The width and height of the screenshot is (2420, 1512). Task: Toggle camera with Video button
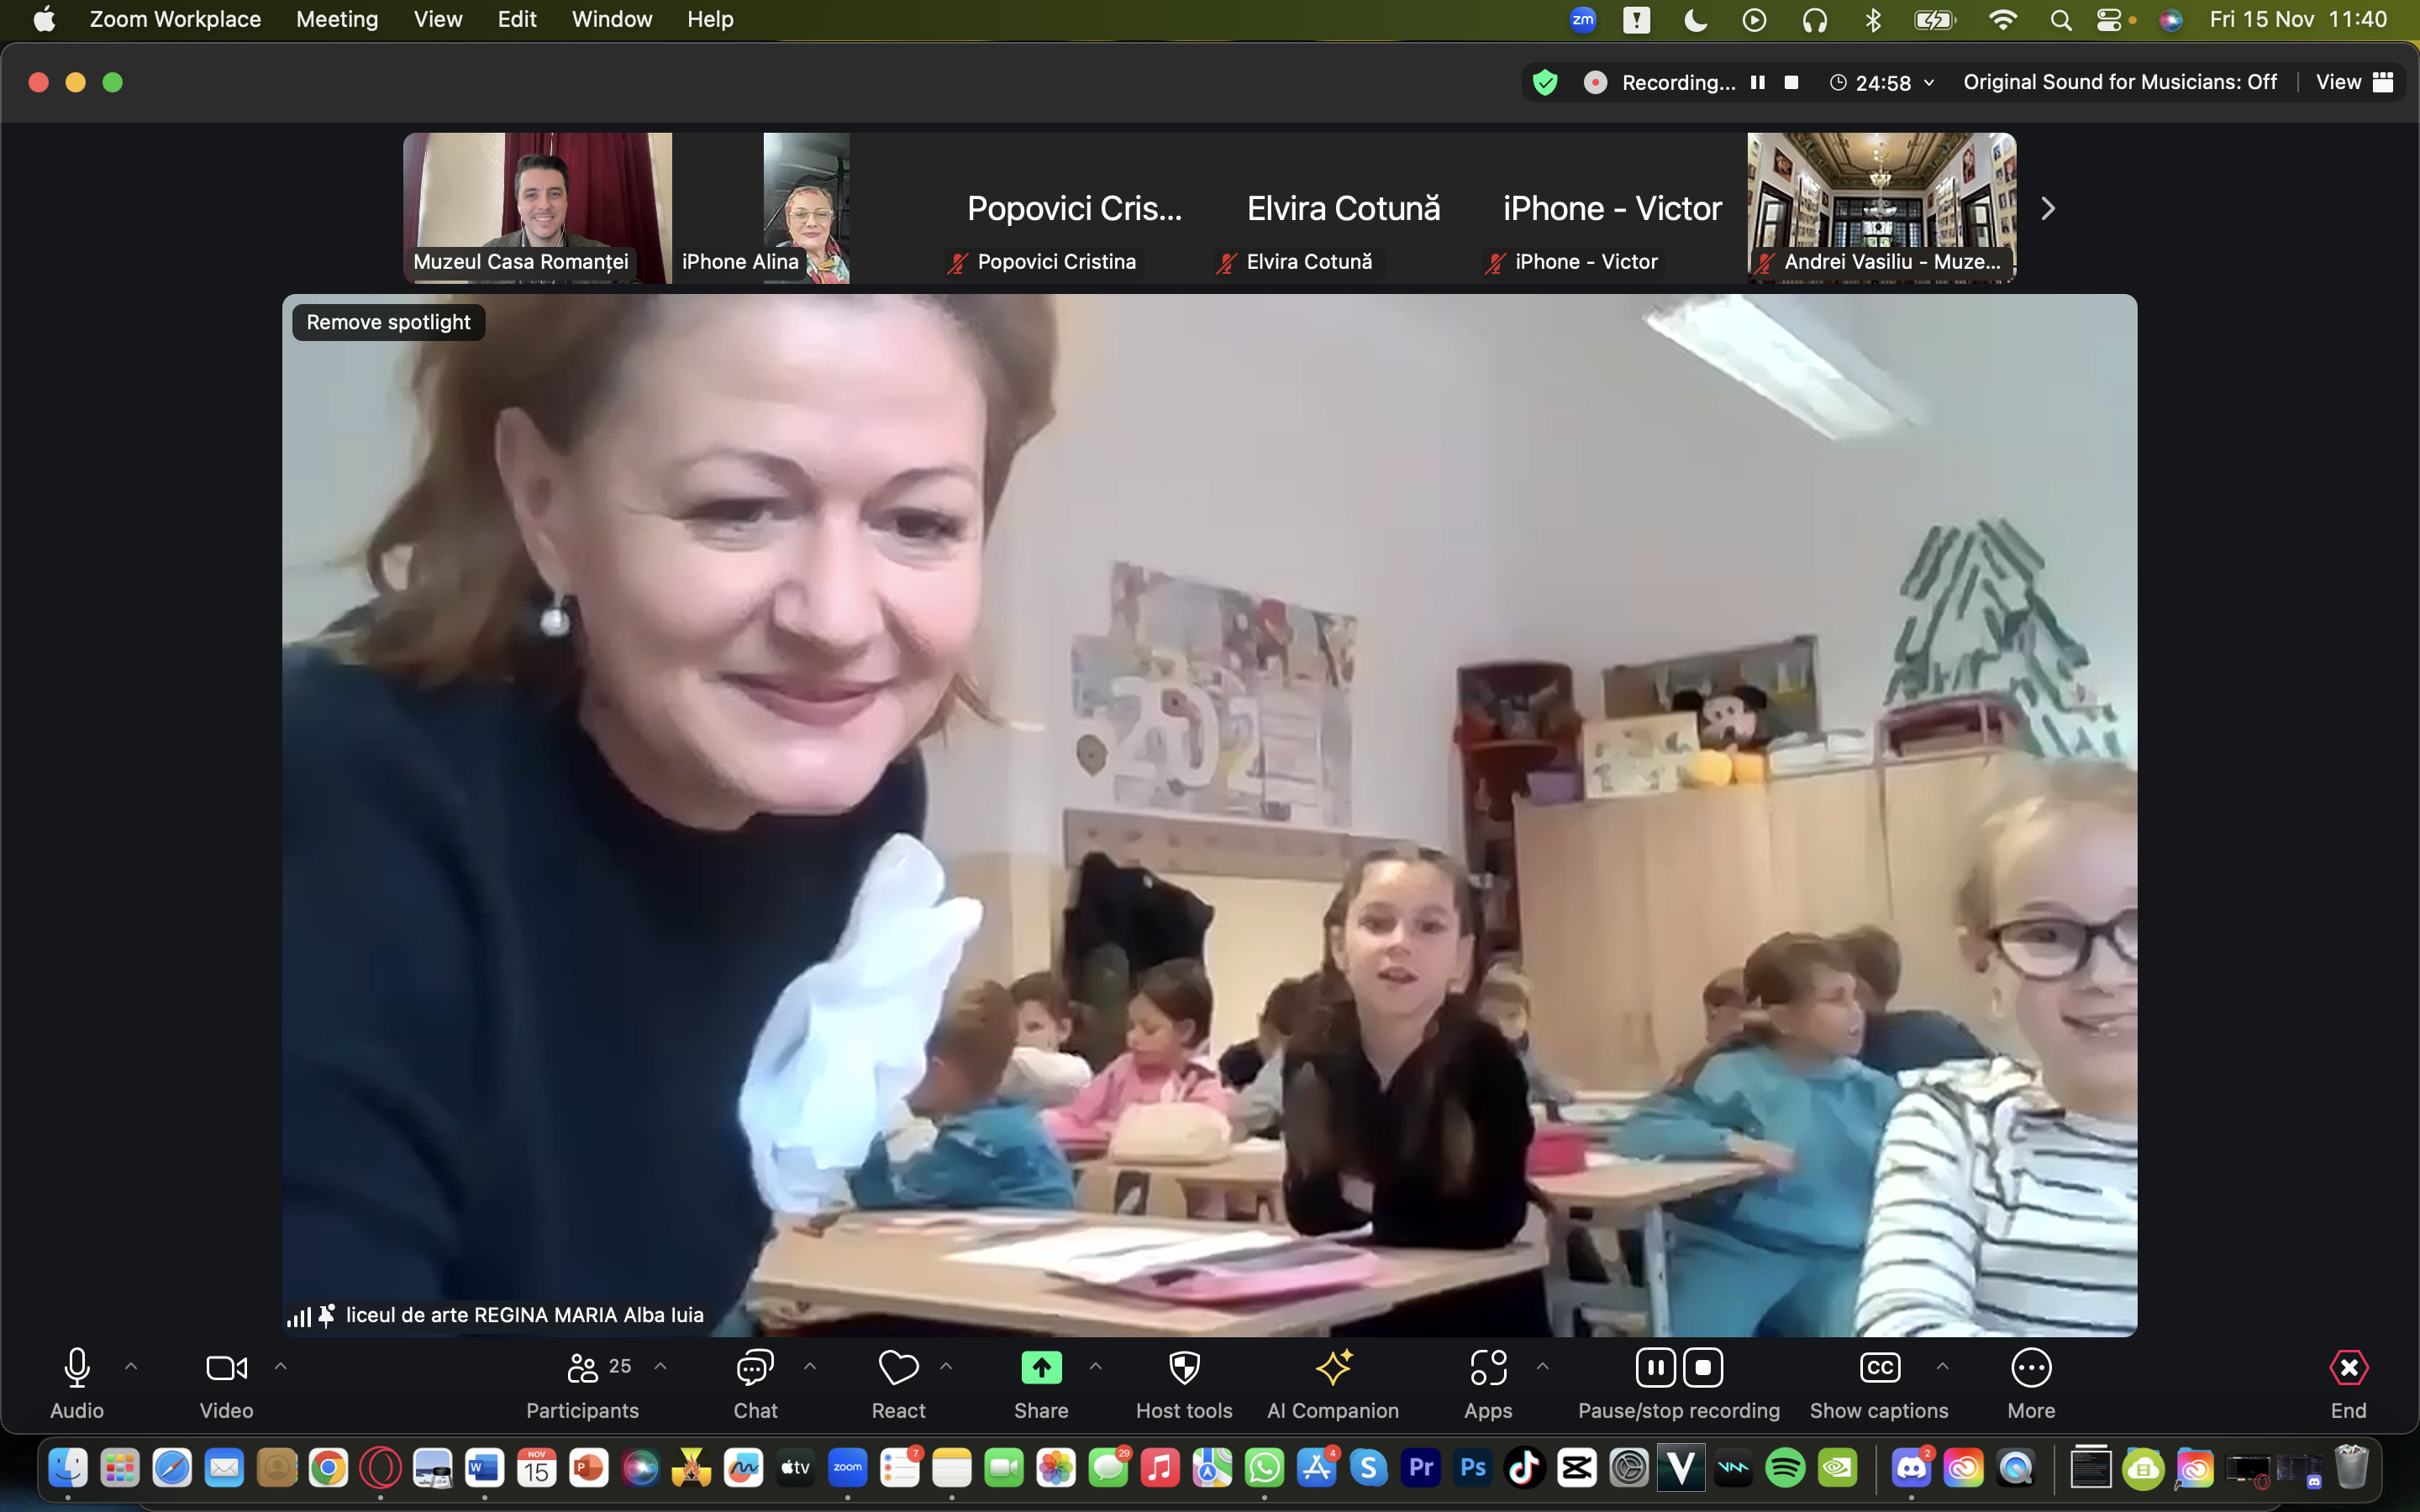(x=227, y=1368)
